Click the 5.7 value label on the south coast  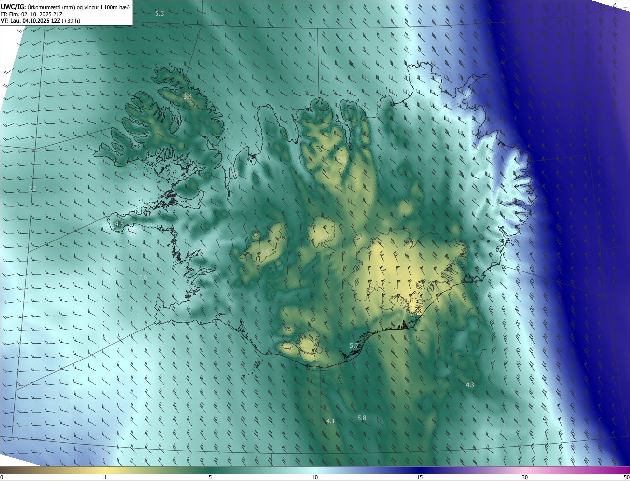click(354, 346)
